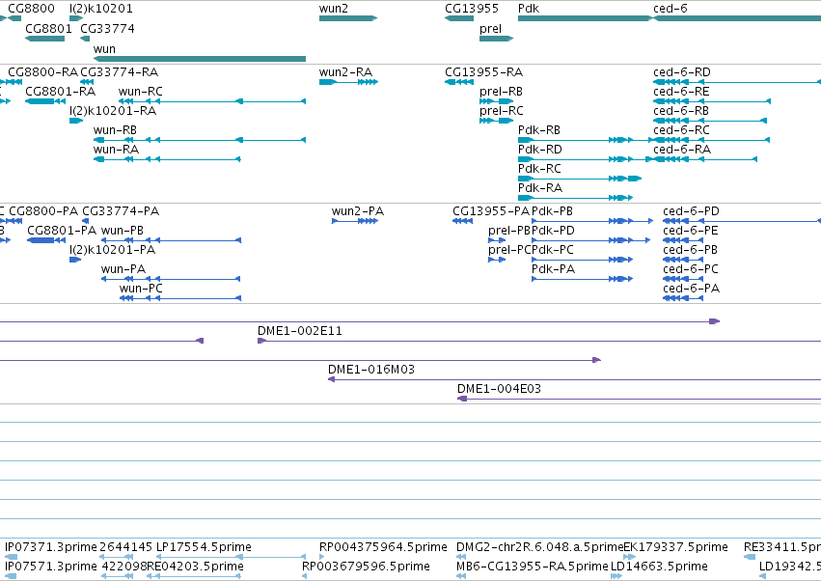Select transcript prel-RC
Image resolution: width=821 pixels, height=581 pixels.
497,121
